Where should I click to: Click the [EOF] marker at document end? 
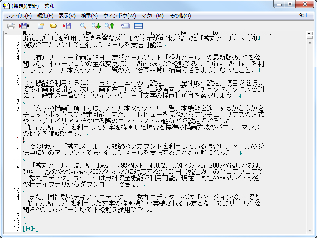(x=31, y=228)
